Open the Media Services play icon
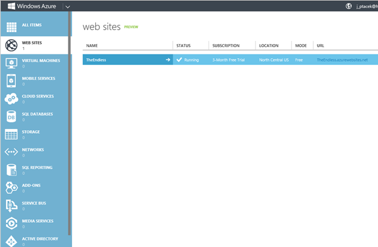This screenshot has width=378, height=247. [12, 223]
